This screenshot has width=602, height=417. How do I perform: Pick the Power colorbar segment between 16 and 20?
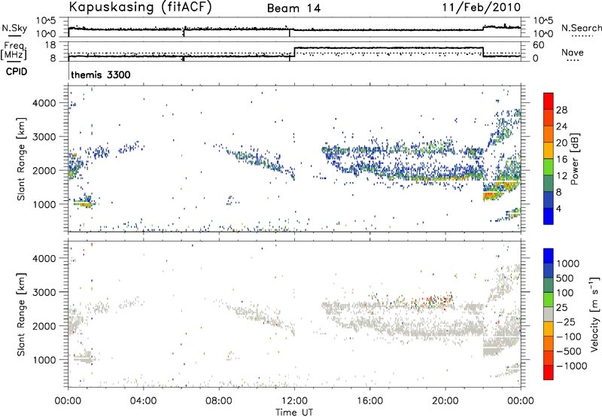pyautogui.click(x=549, y=151)
